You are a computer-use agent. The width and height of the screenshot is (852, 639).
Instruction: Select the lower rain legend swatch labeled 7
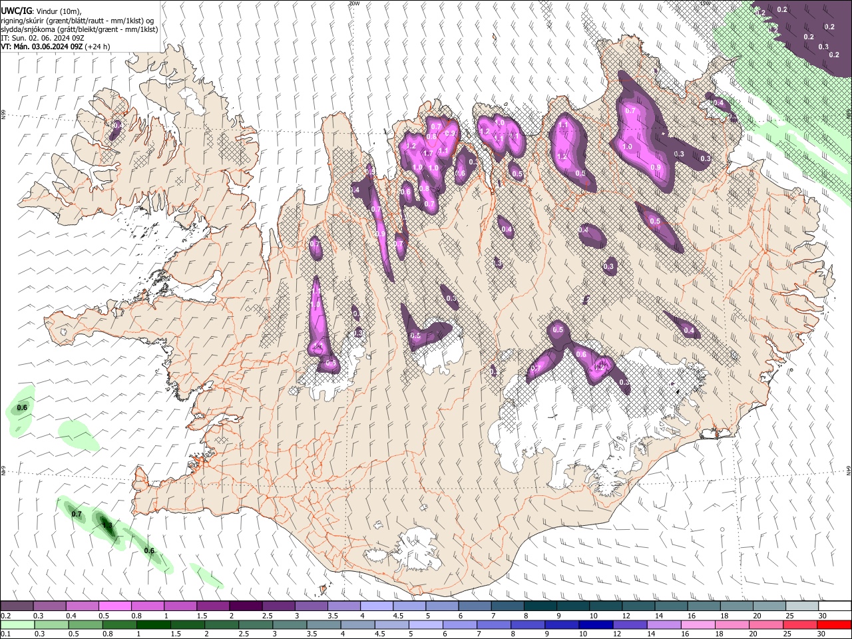494,625
